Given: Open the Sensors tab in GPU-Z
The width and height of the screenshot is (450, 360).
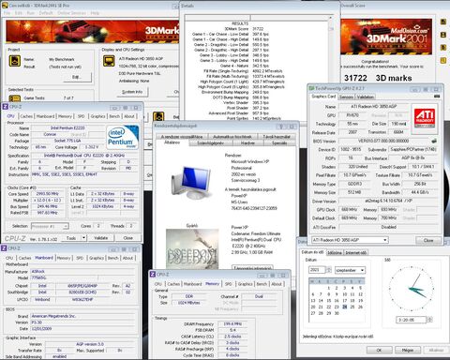Looking at the screenshot, I should click(346, 97).
